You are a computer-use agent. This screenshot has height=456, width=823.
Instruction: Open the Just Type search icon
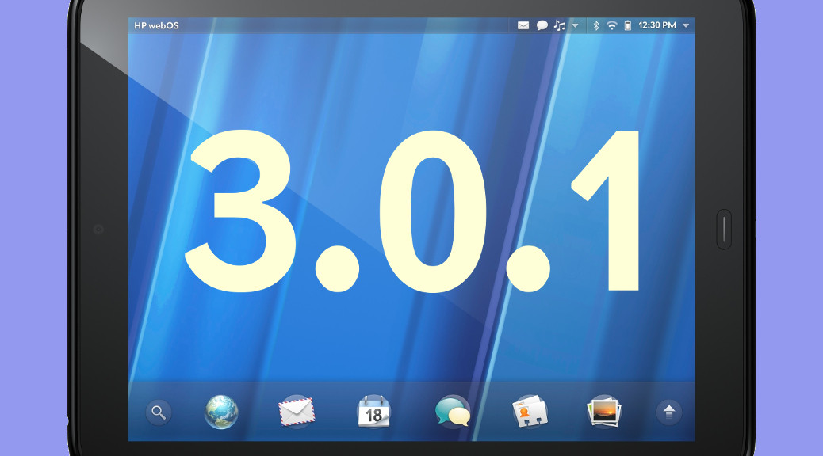159,412
